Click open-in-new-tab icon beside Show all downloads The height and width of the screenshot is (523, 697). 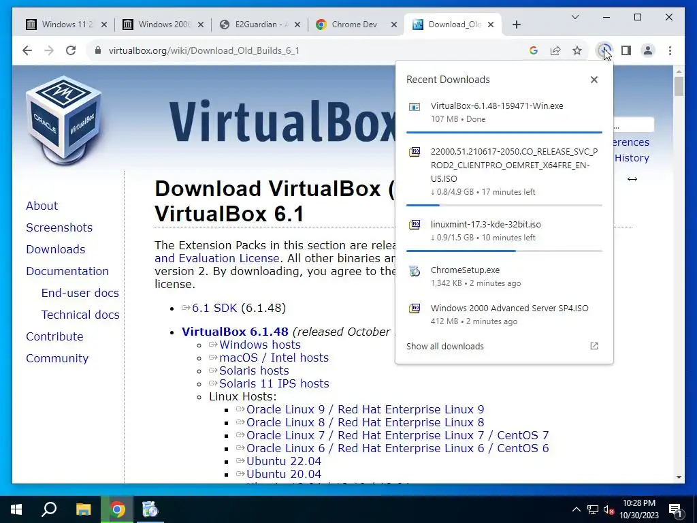[x=594, y=346]
